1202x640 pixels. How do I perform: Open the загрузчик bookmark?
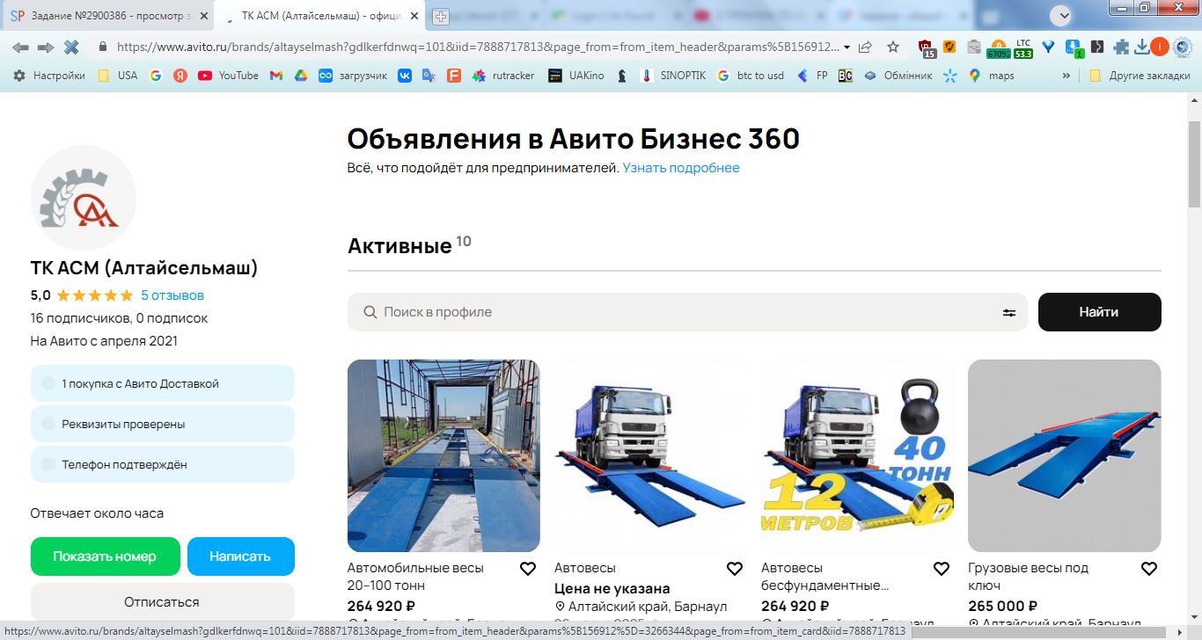coord(352,76)
